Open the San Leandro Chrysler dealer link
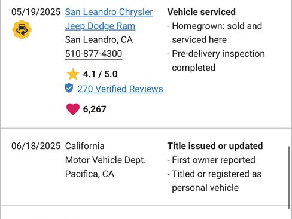292x219 pixels. pos(109,12)
